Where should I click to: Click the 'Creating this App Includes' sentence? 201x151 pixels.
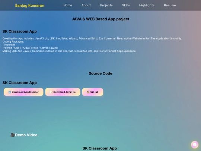tap(92, 38)
